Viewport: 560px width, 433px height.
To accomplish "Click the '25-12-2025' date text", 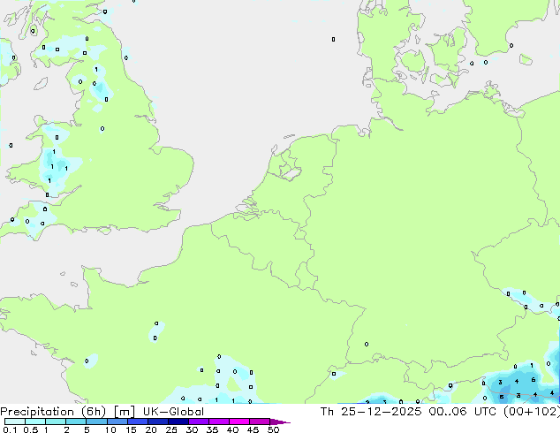I will 382,412.
